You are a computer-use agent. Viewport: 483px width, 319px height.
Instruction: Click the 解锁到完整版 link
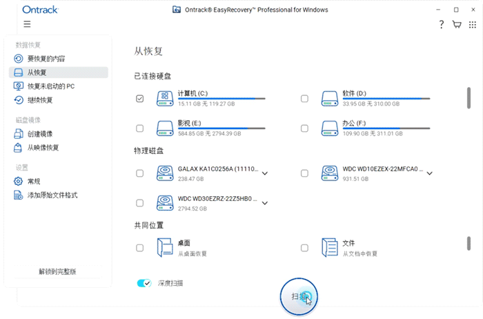pos(57,271)
